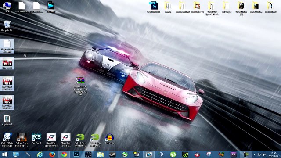Viewport: 281px width, 158px height.
Task: Open the WinRAR archive on the desktop
Action: tap(80, 86)
